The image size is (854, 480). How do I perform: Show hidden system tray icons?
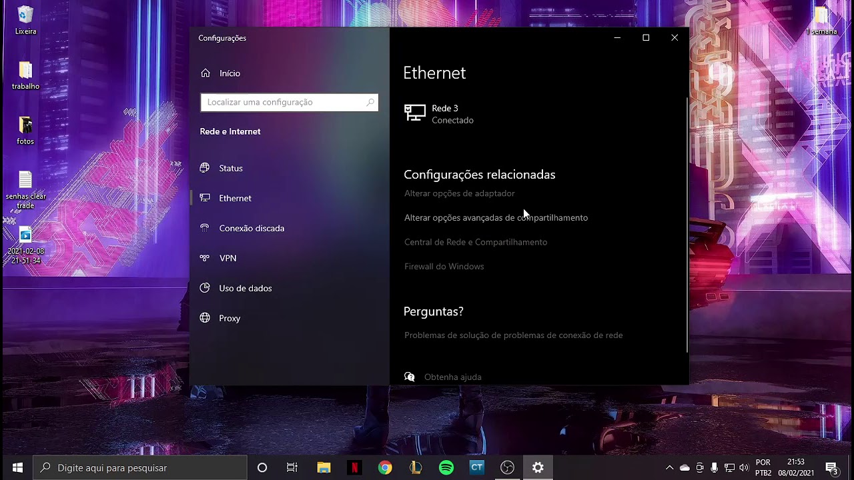[670, 468]
